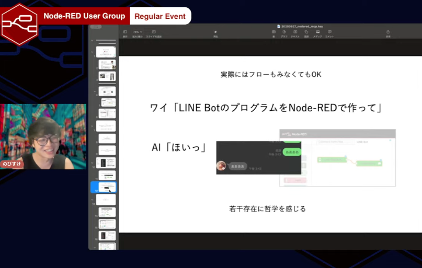Screen dimensions: 422x268
Task: Select slide 5 thumbnail in navigator
Action: click(x=108, y=102)
